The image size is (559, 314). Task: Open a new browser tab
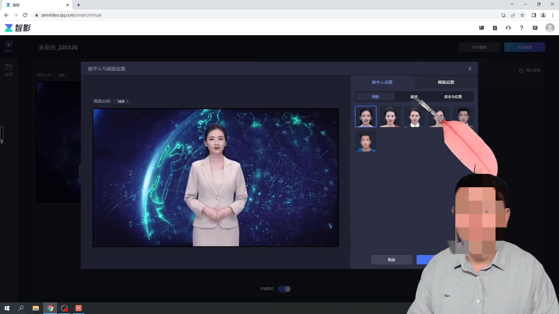(79, 5)
